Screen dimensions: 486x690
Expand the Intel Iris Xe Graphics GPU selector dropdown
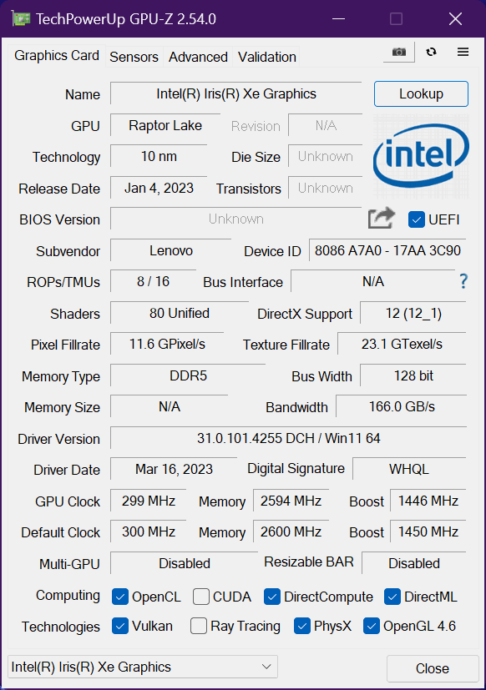142,667
